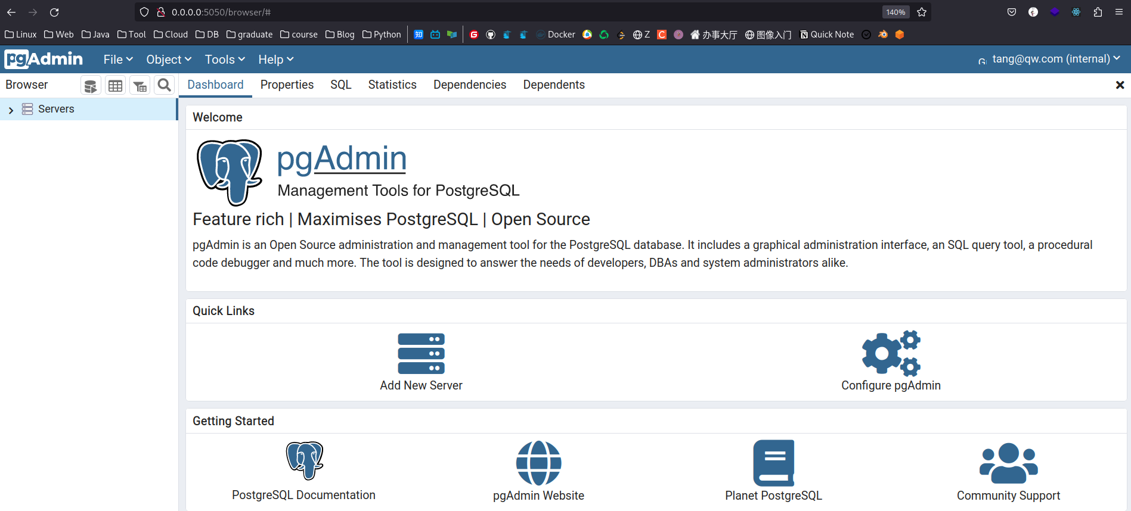Click the Blender bookmark icon
This screenshot has height=511, width=1131.
[x=883, y=35]
